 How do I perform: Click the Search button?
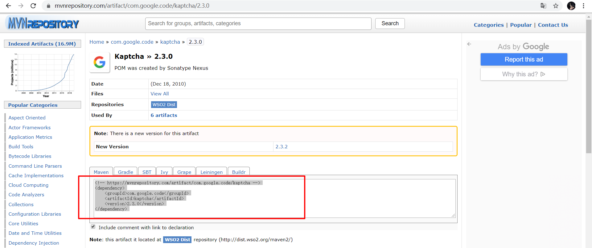point(390,23)
